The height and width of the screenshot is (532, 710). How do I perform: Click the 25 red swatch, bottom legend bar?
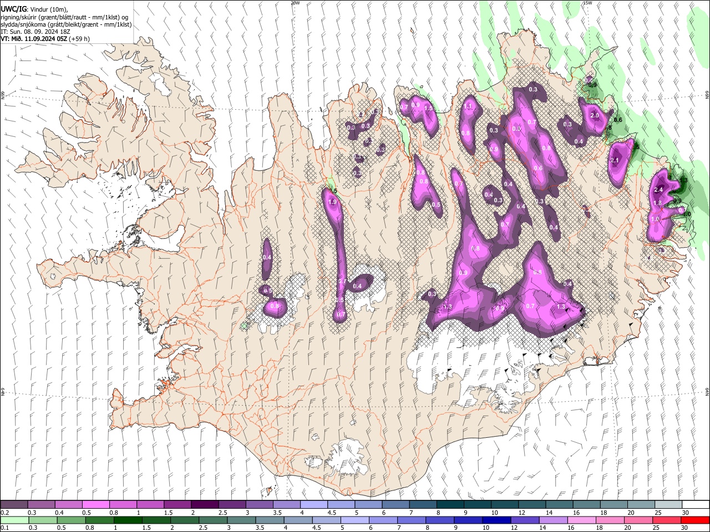pyautogui.click(x=666, y=520)
